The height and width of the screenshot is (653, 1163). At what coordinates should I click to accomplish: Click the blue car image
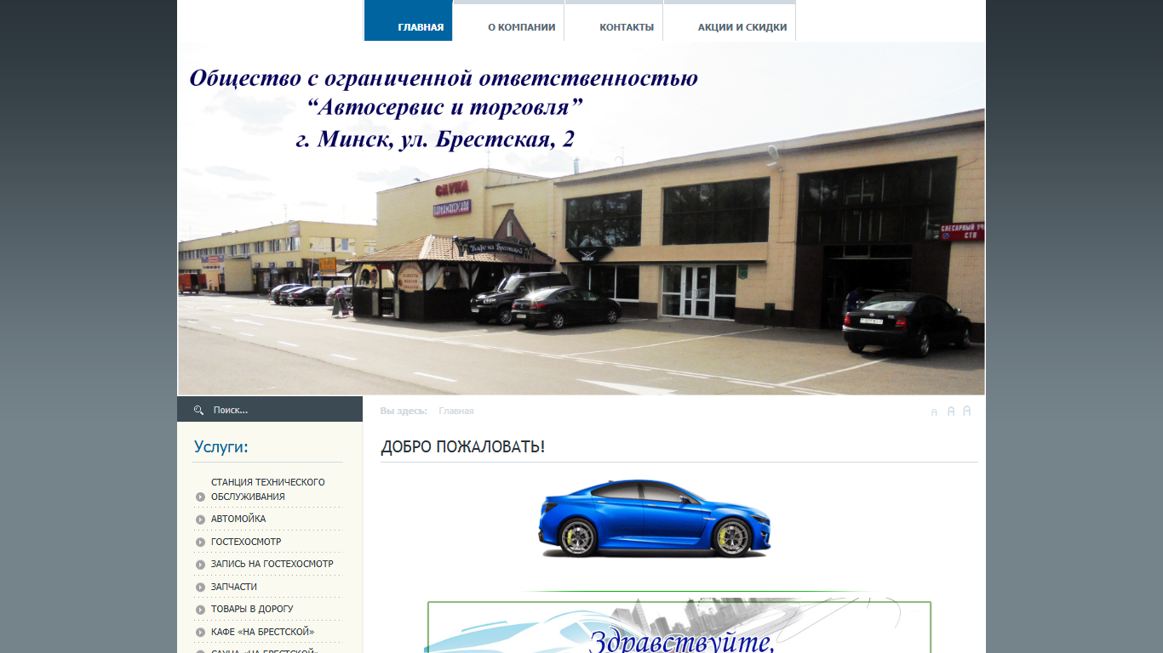pos(655,518)
